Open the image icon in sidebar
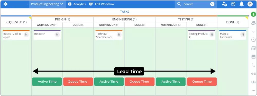Image resolution: width=257 pixels, height=96 pixels. [253, 57]
